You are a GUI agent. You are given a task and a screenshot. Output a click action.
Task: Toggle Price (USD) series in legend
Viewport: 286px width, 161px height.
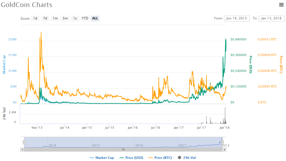pyautogui.click(x=131, y=158)
